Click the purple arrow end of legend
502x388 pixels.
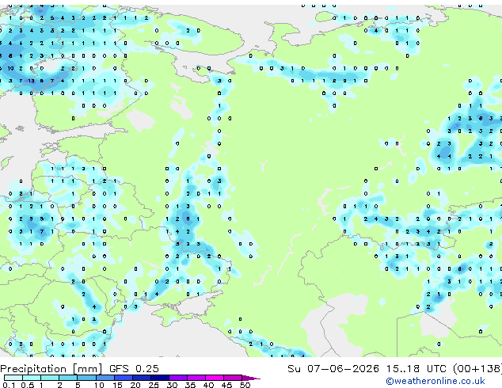click(251, 378)
